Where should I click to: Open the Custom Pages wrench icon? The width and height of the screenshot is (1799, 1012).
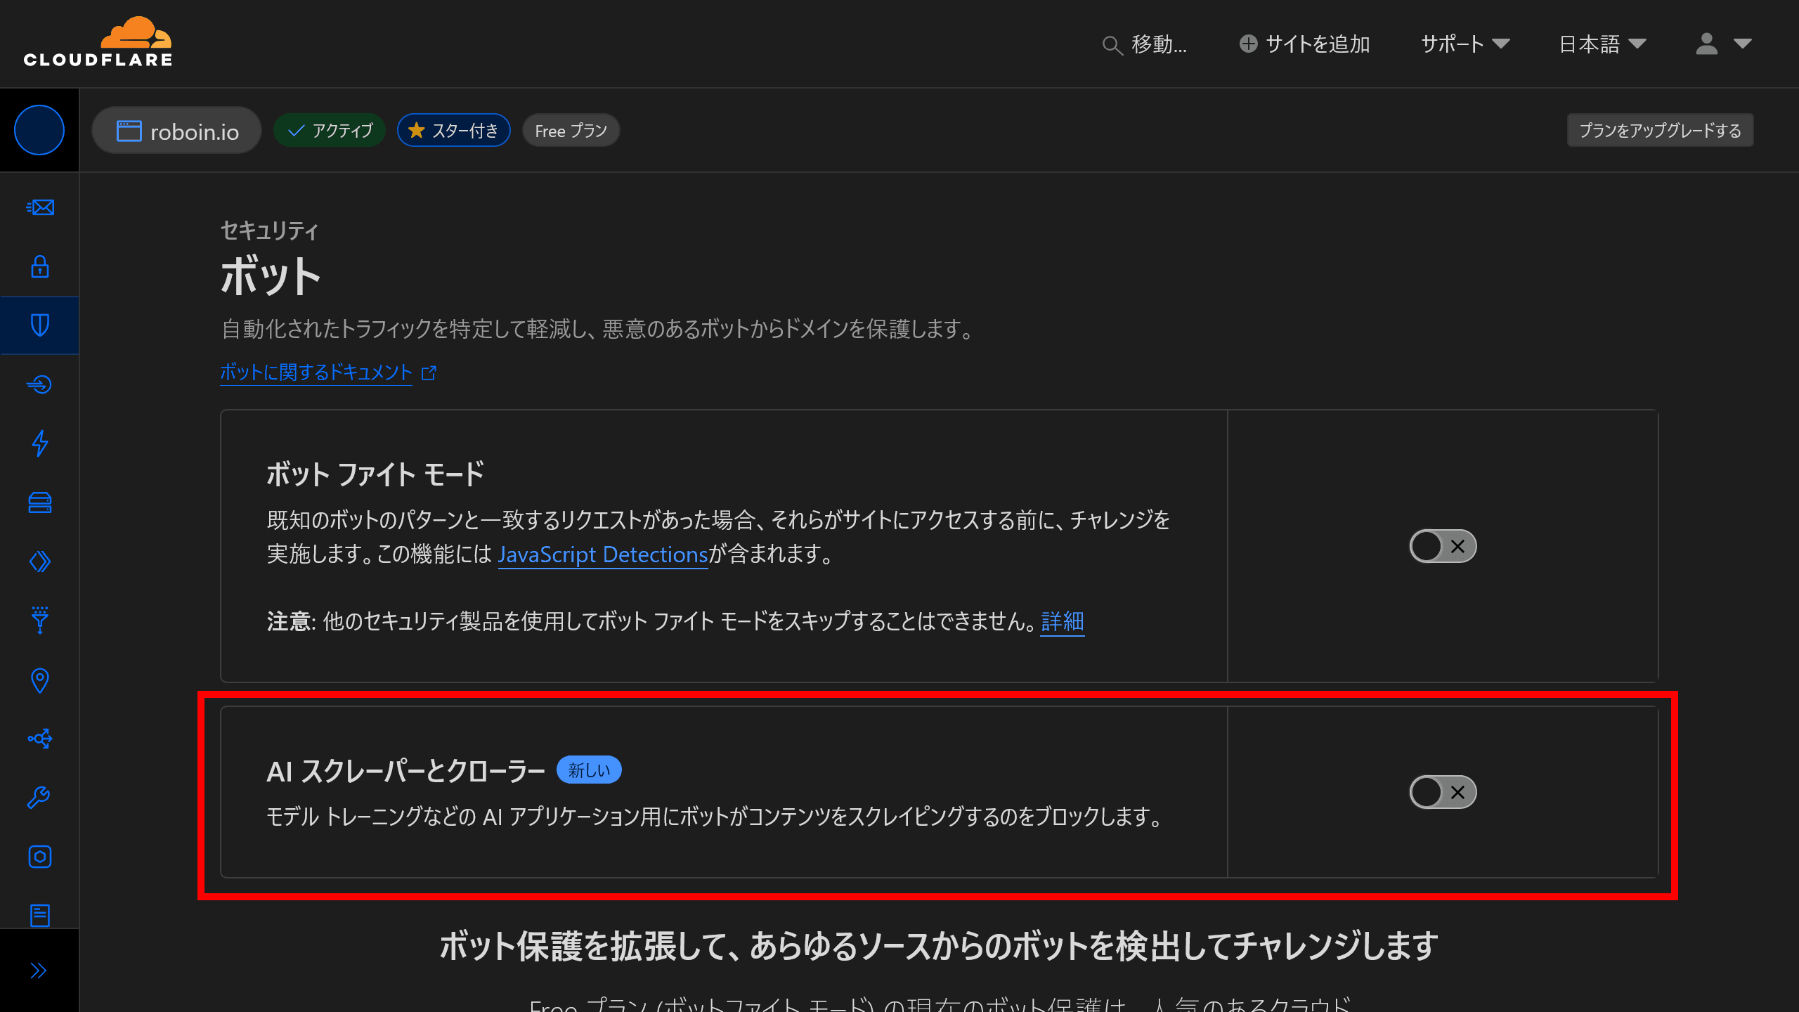click(x=40, y=798)
